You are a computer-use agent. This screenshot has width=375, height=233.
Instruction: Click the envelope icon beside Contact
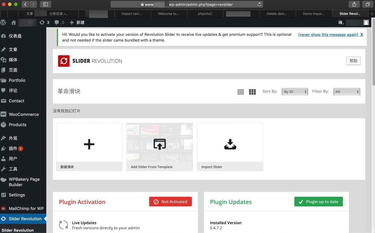click(x=3, y=101)
